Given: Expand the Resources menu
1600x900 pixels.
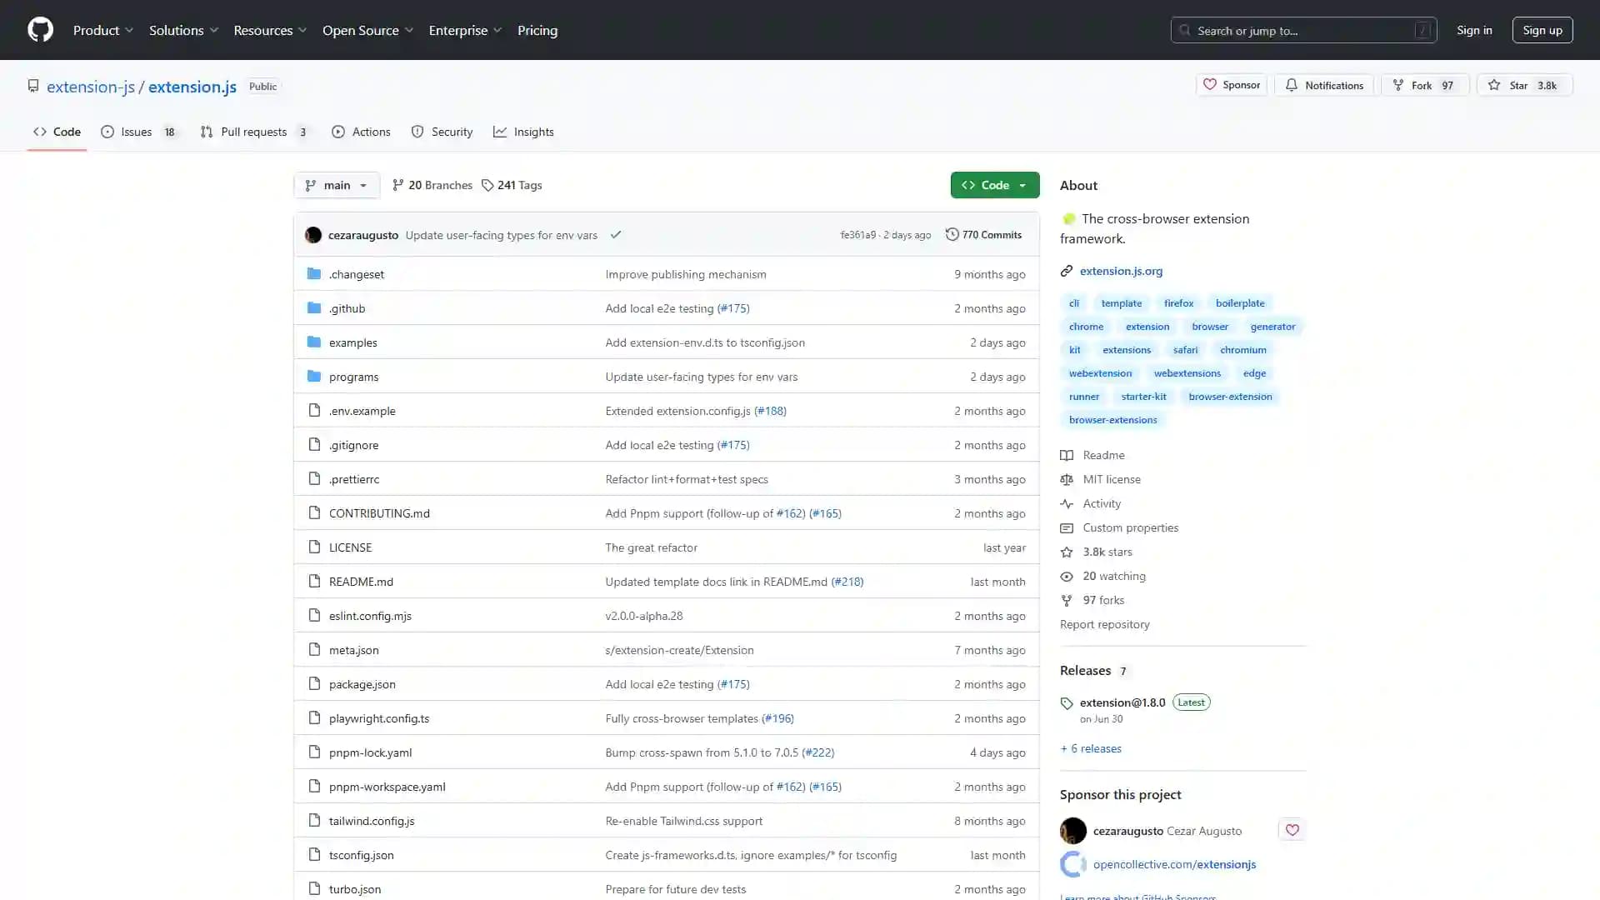Looking at the screenshot, I should pos(270,30).
